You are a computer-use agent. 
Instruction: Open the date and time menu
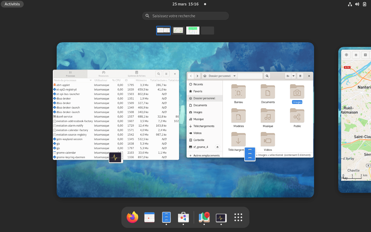coord(185,4)
